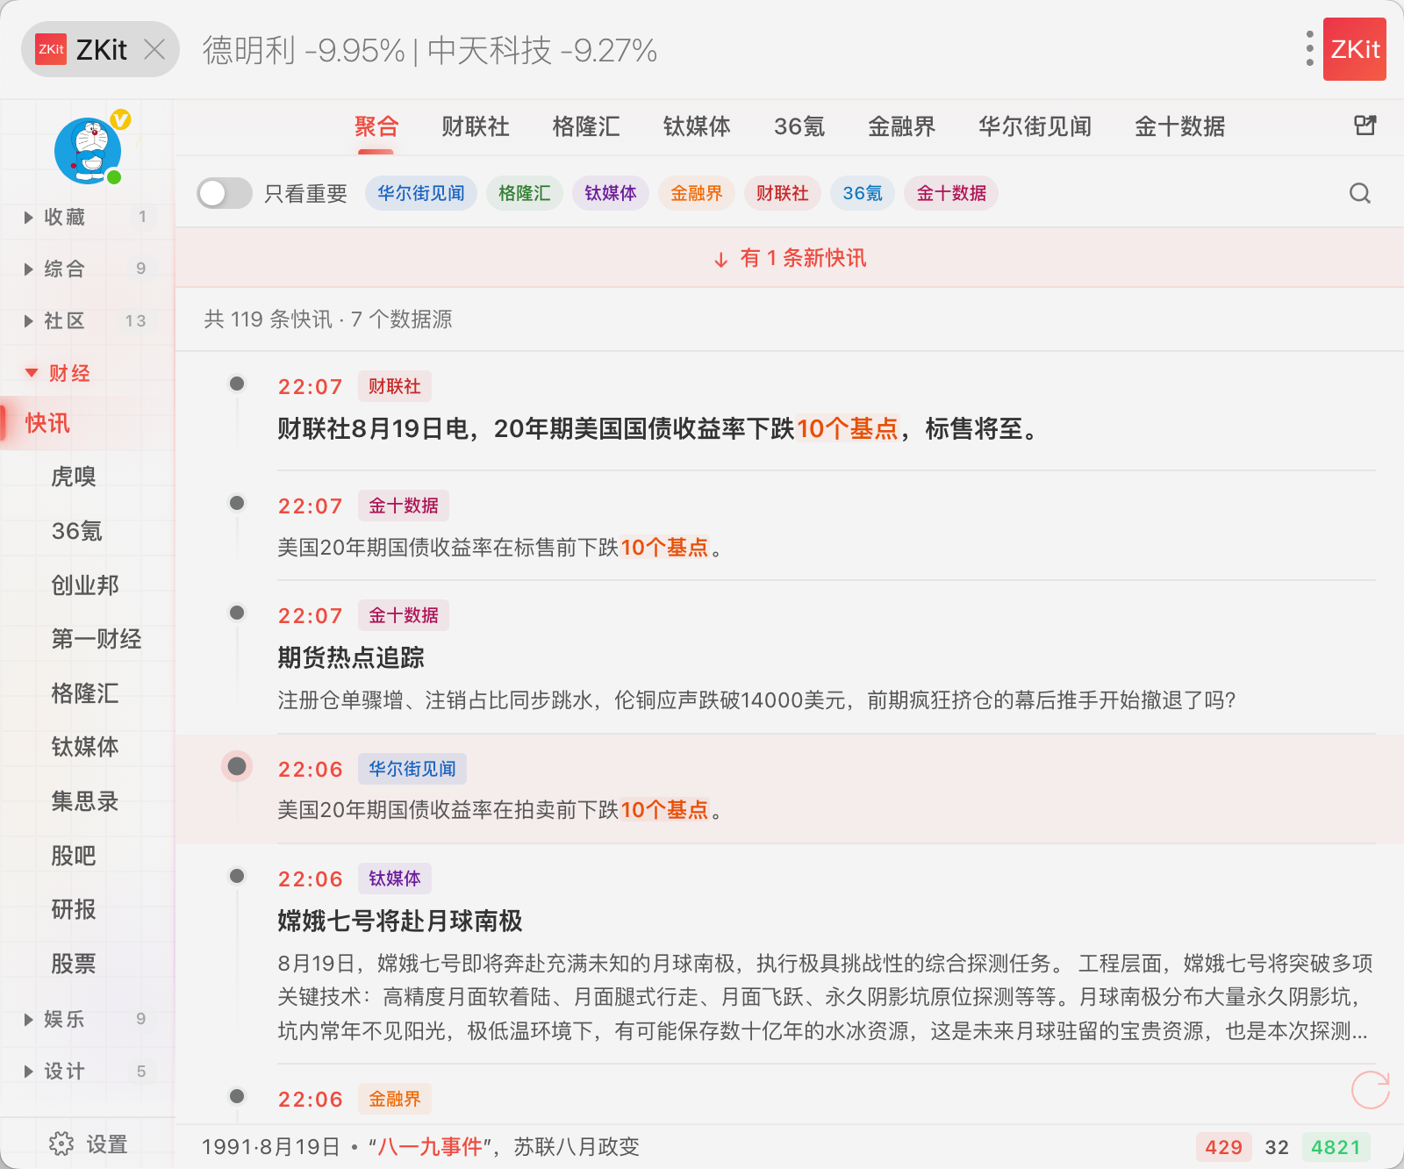Viewport: 1404px width, 1169px height.
Task: Select 快讯 in the sidebar
Action: pos(88,424)
